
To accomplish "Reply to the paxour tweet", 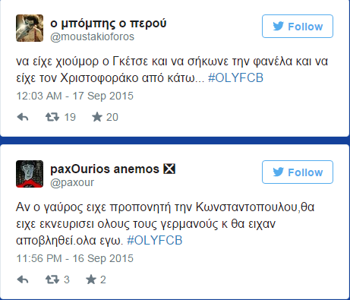I will click(23, 279).
